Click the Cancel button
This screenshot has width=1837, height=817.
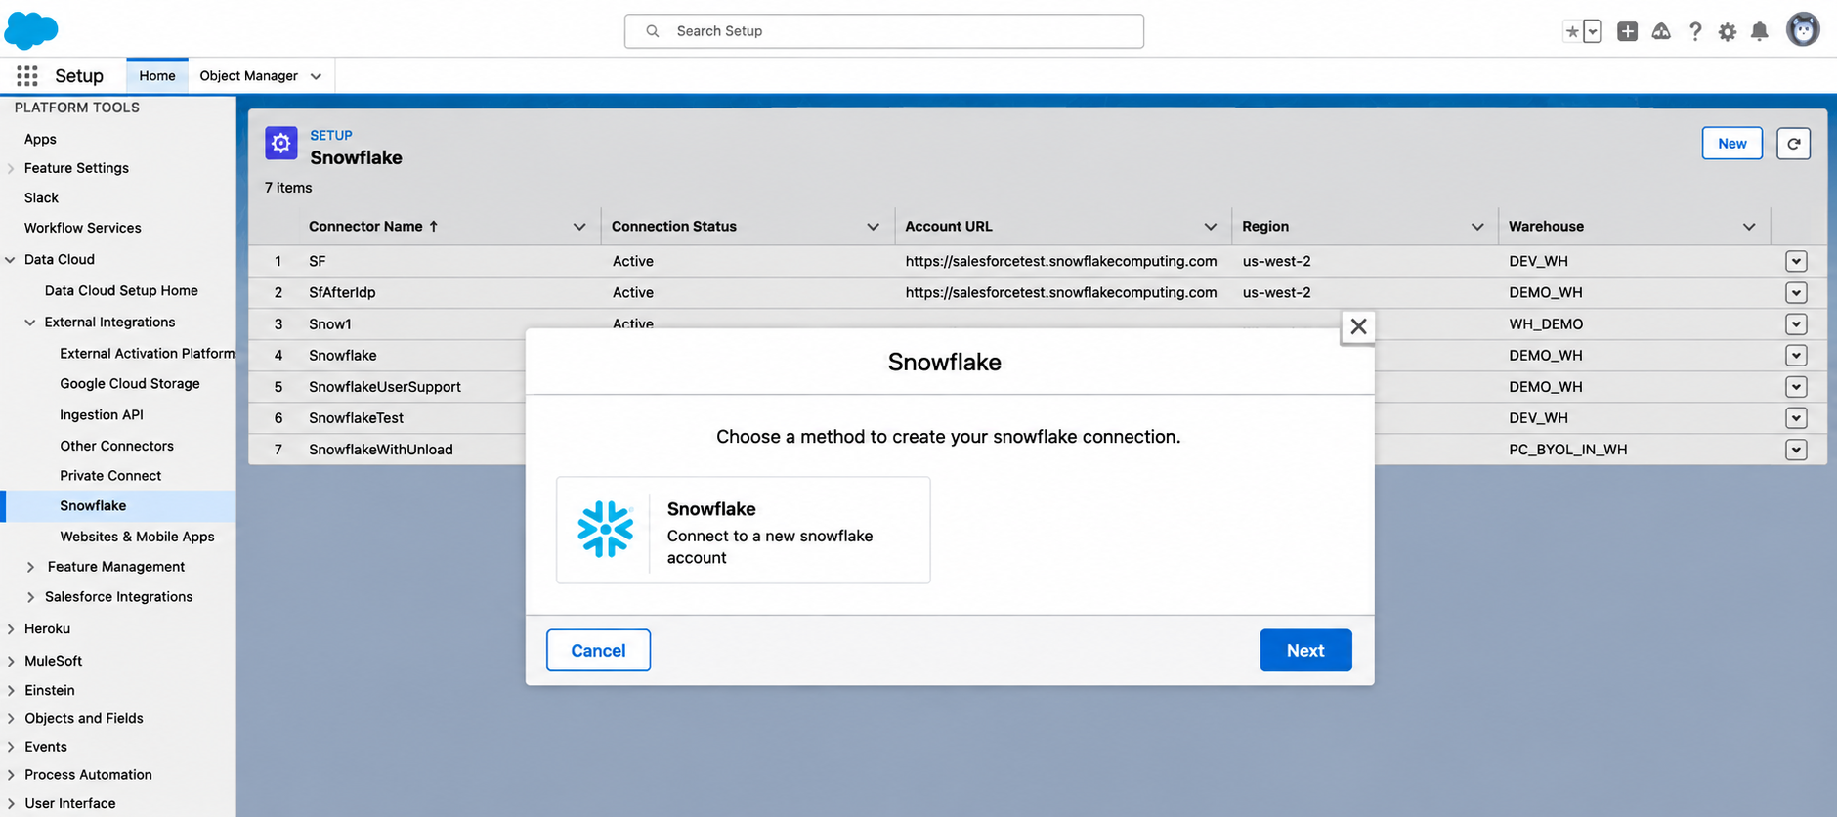tap(598, 650)
